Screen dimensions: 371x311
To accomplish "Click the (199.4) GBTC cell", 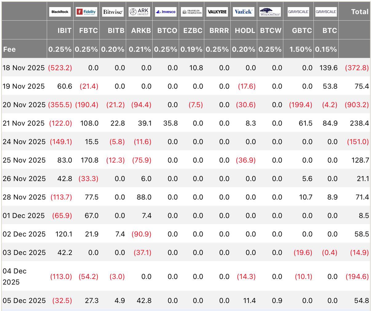I will click(301, 105).
